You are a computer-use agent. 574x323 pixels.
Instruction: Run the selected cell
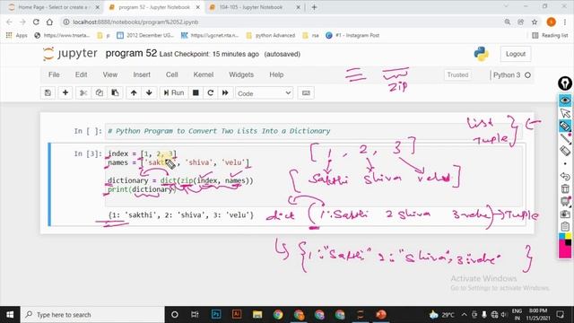click(174, 93)
